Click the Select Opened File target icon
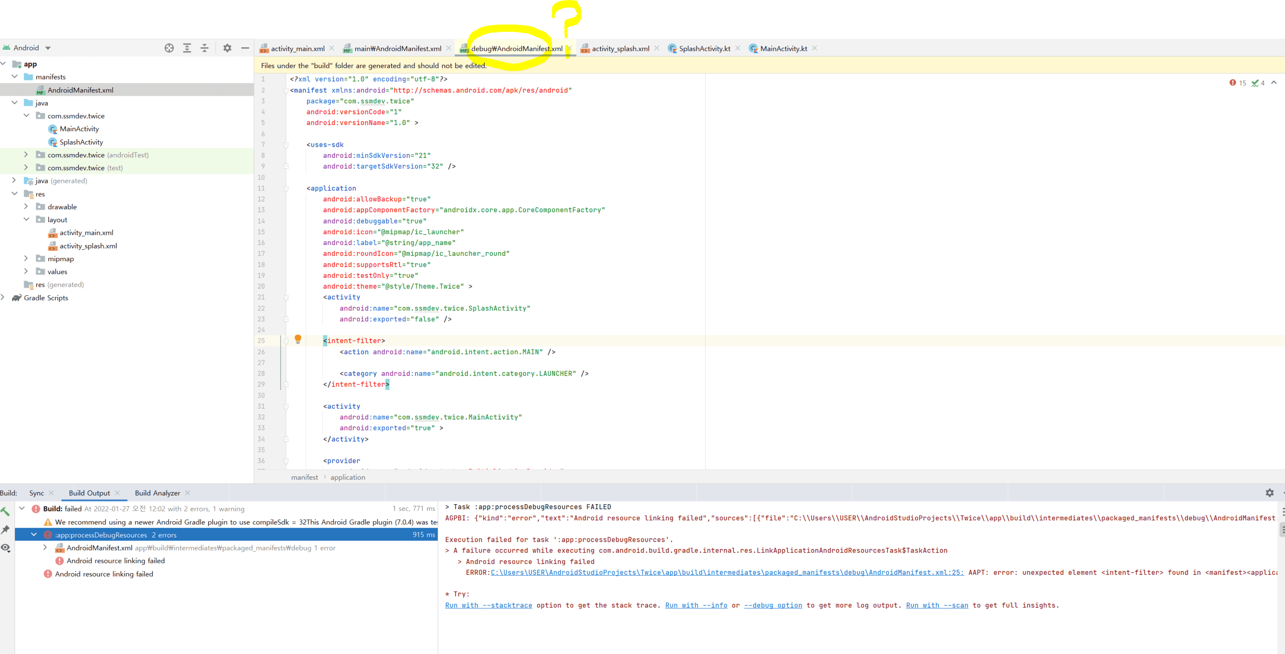The height and width of the screenshot is (654, 1285). point(169,48)
